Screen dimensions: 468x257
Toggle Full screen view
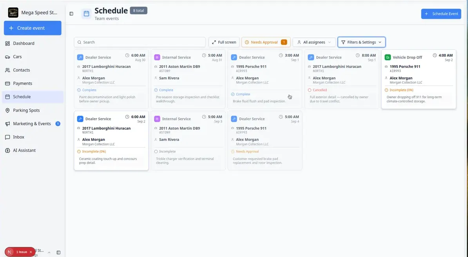pos(224,42)
